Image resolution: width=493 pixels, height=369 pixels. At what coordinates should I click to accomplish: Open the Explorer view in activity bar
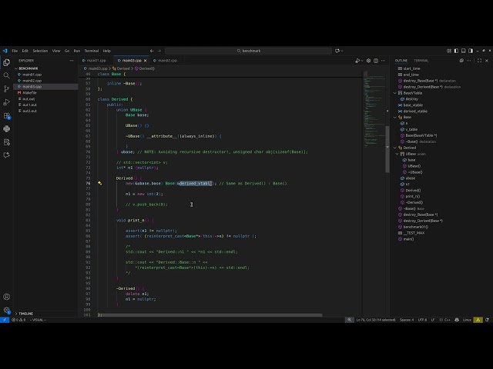(7, 62)
